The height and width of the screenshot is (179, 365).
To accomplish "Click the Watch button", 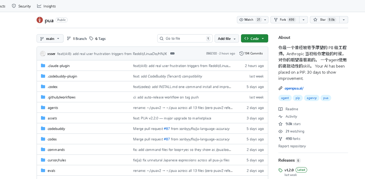I will click(250, 20).
